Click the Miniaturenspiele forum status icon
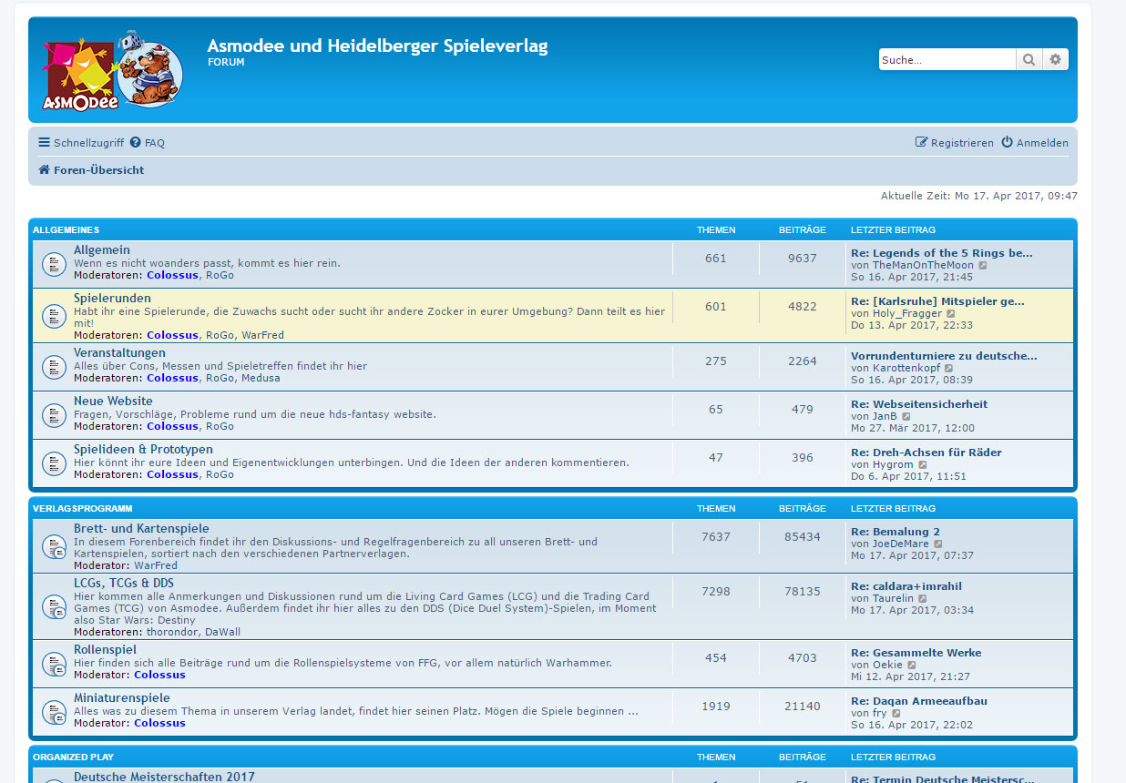The image size is (1126, 783). tap(53, 712)
